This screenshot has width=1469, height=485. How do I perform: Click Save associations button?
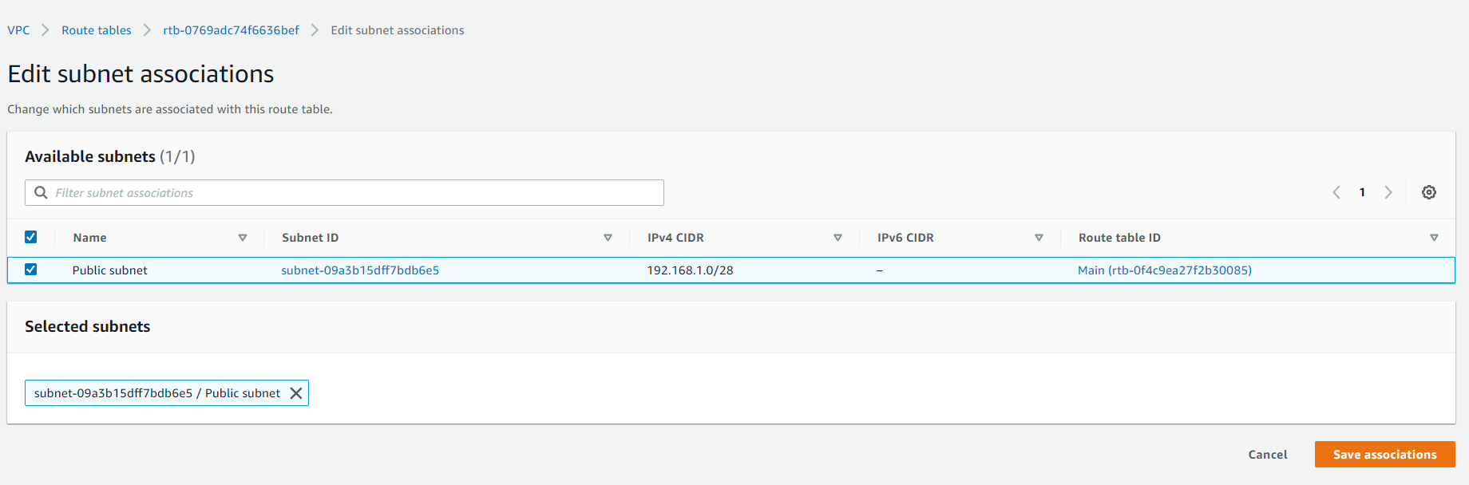click(1384, 455)
